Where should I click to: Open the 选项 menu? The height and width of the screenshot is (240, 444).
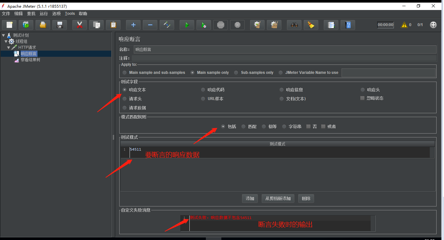pos(57,14)
